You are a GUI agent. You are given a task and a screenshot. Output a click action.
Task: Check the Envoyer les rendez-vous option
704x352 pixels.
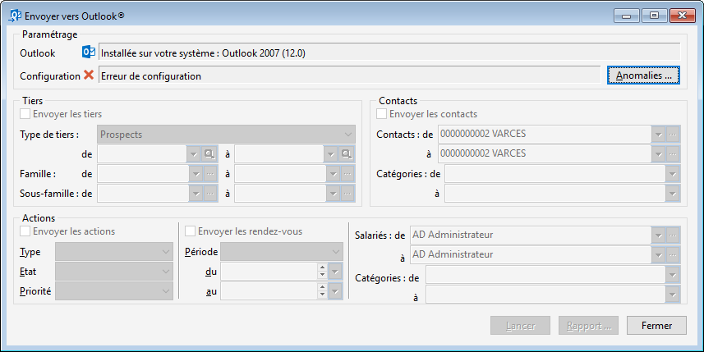(x=191, y=231)
